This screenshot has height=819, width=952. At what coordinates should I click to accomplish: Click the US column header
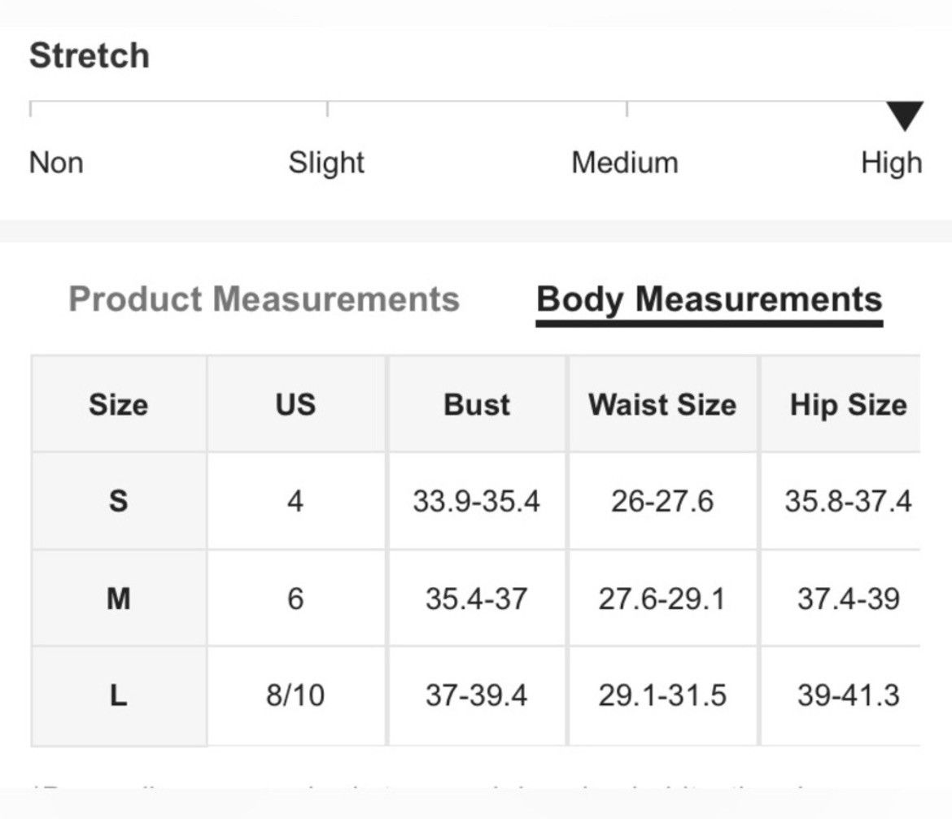click(295, 404)
